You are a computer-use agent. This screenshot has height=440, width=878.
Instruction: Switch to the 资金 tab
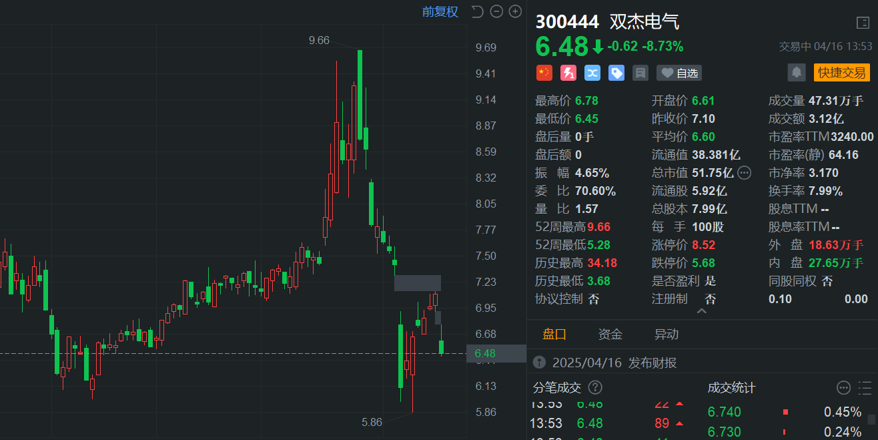pos(610,335)
